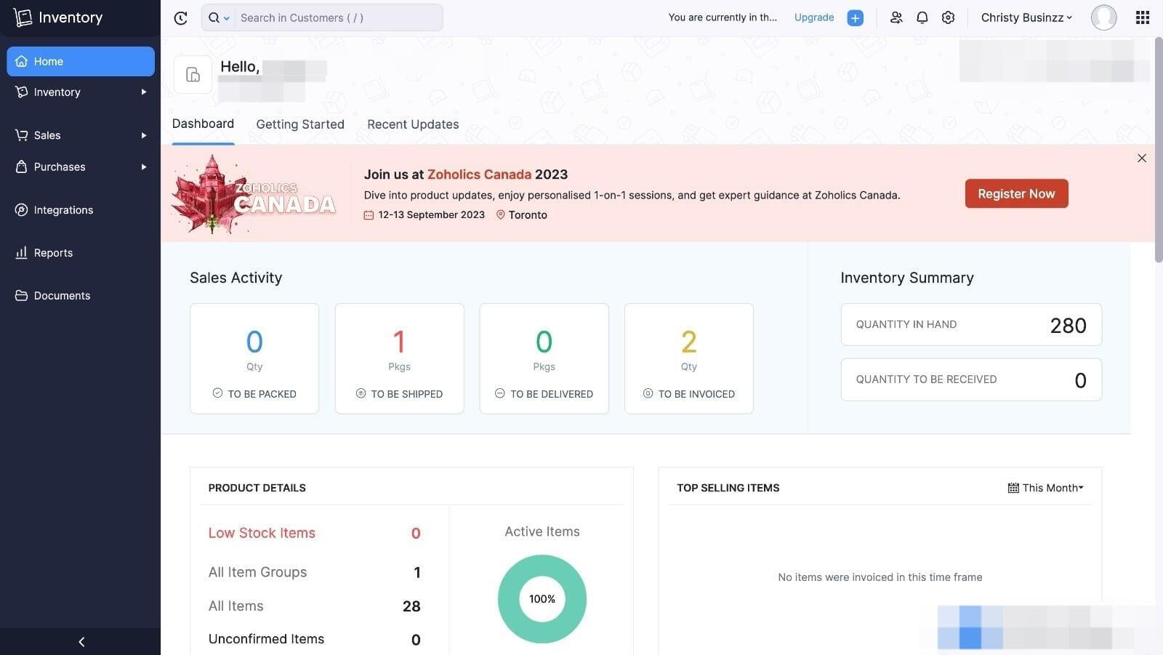Select Reports in the sidebar

(x=53, y=252)
